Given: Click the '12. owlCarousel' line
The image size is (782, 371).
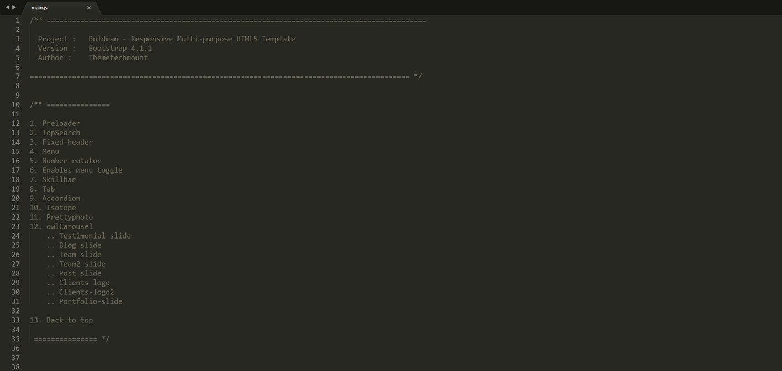Looking at the screenshot, I should tap(61, 226).
